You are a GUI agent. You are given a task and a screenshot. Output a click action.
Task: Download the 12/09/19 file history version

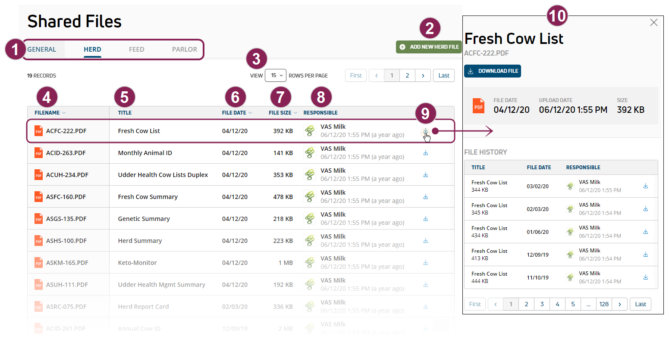point(646,254)
